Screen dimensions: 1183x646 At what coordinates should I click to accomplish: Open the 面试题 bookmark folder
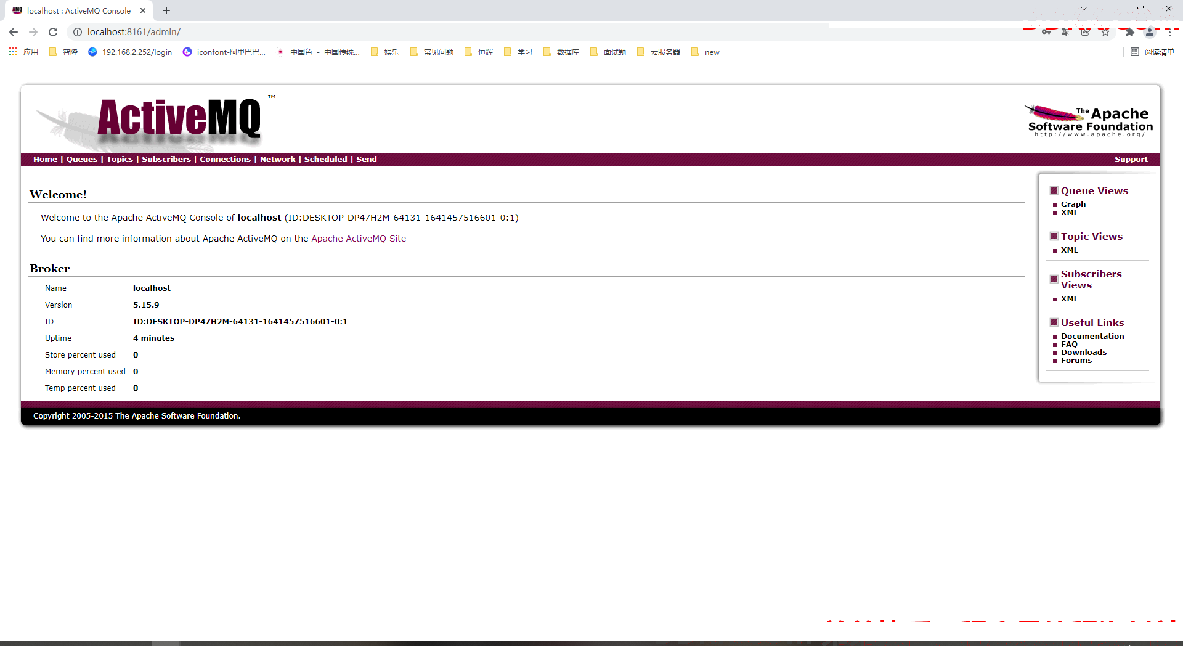608,52
